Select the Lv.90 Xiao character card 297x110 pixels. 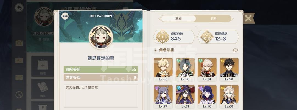click(x=185, y=70)
